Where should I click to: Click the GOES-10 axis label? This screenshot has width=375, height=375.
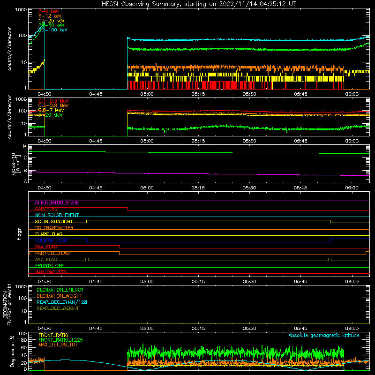coord(16,164)
